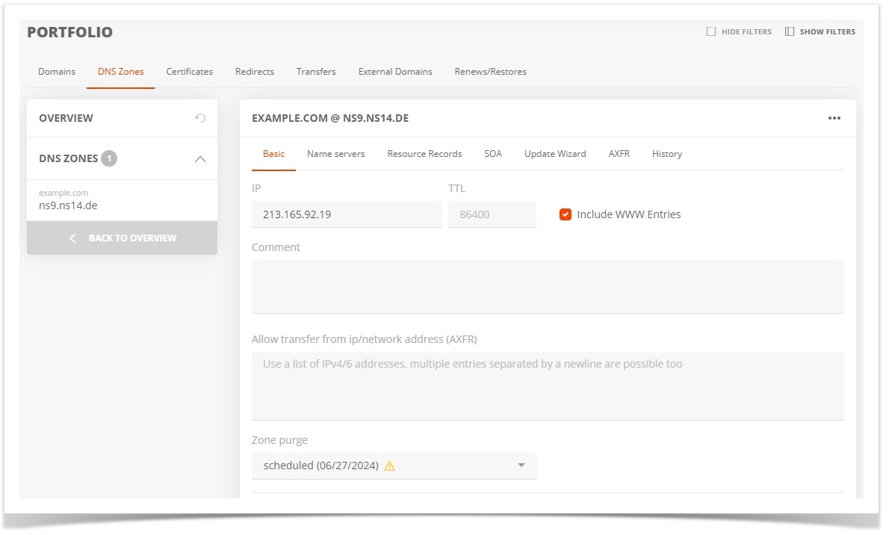Open the Name servers tab
This screenshot has height=535, width=889.
(x=336, y=154)
